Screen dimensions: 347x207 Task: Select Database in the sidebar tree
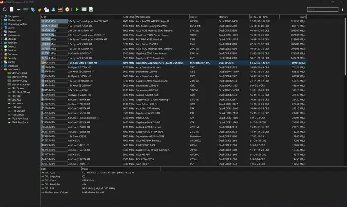coord(13,66)
